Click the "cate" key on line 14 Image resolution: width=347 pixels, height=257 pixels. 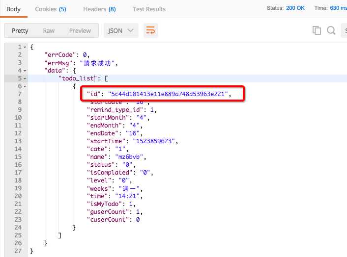[97, 149]
